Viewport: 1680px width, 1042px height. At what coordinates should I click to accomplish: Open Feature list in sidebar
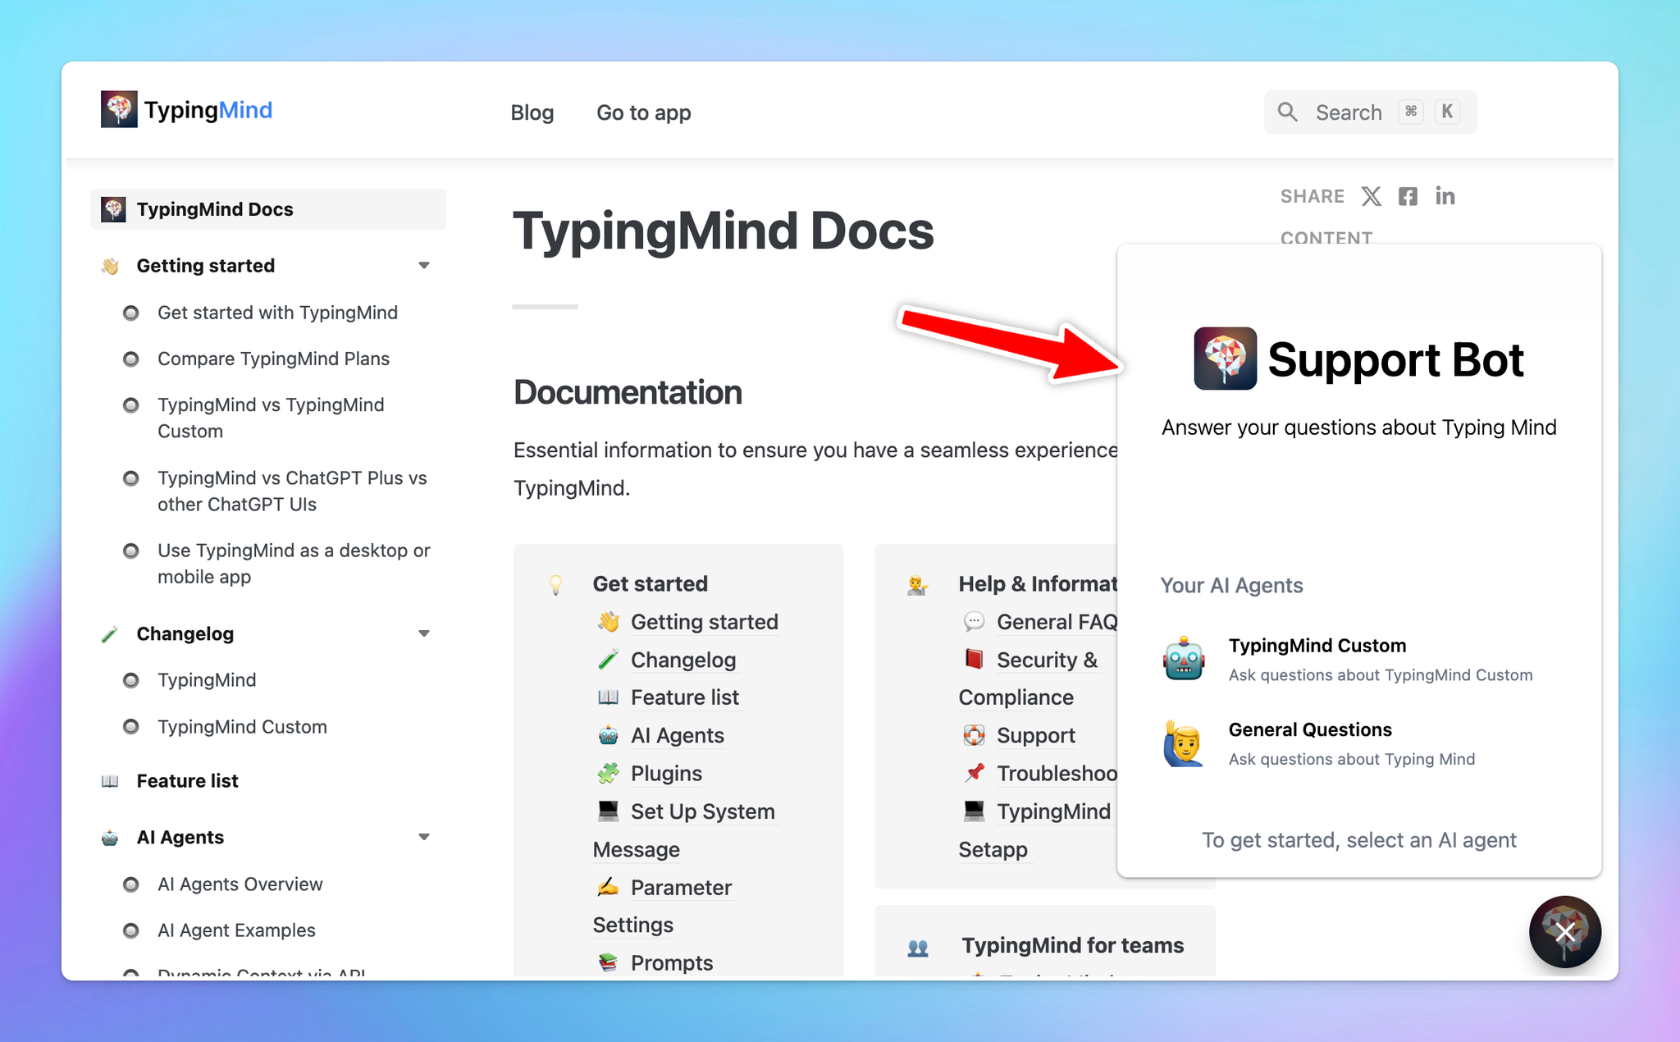(x=187, y=781)
